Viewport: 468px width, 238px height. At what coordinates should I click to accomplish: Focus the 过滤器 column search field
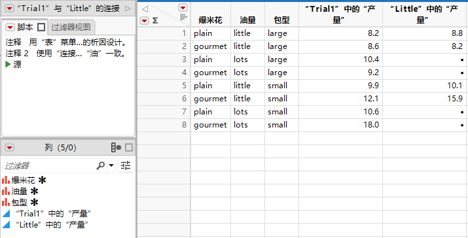pyautogui.click(x=49, y=165)
